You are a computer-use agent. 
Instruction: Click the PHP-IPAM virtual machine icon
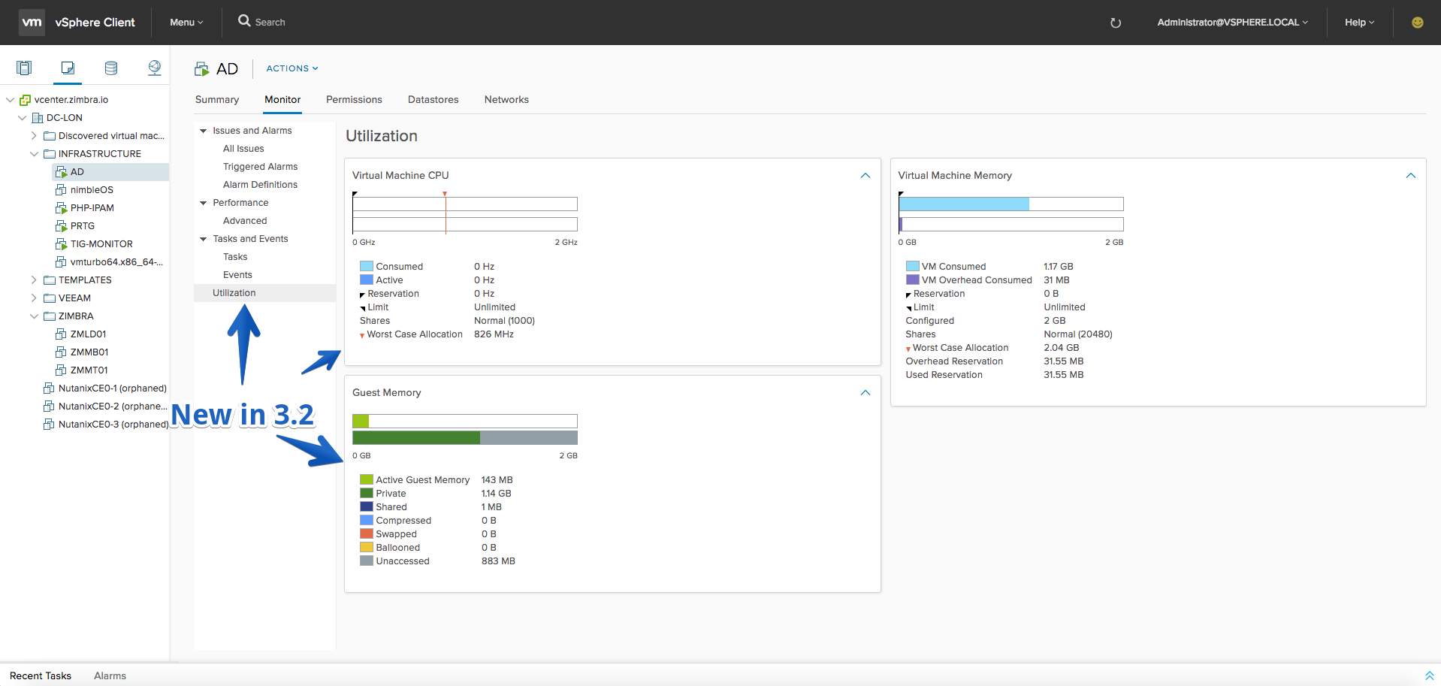tap(61, 208)
